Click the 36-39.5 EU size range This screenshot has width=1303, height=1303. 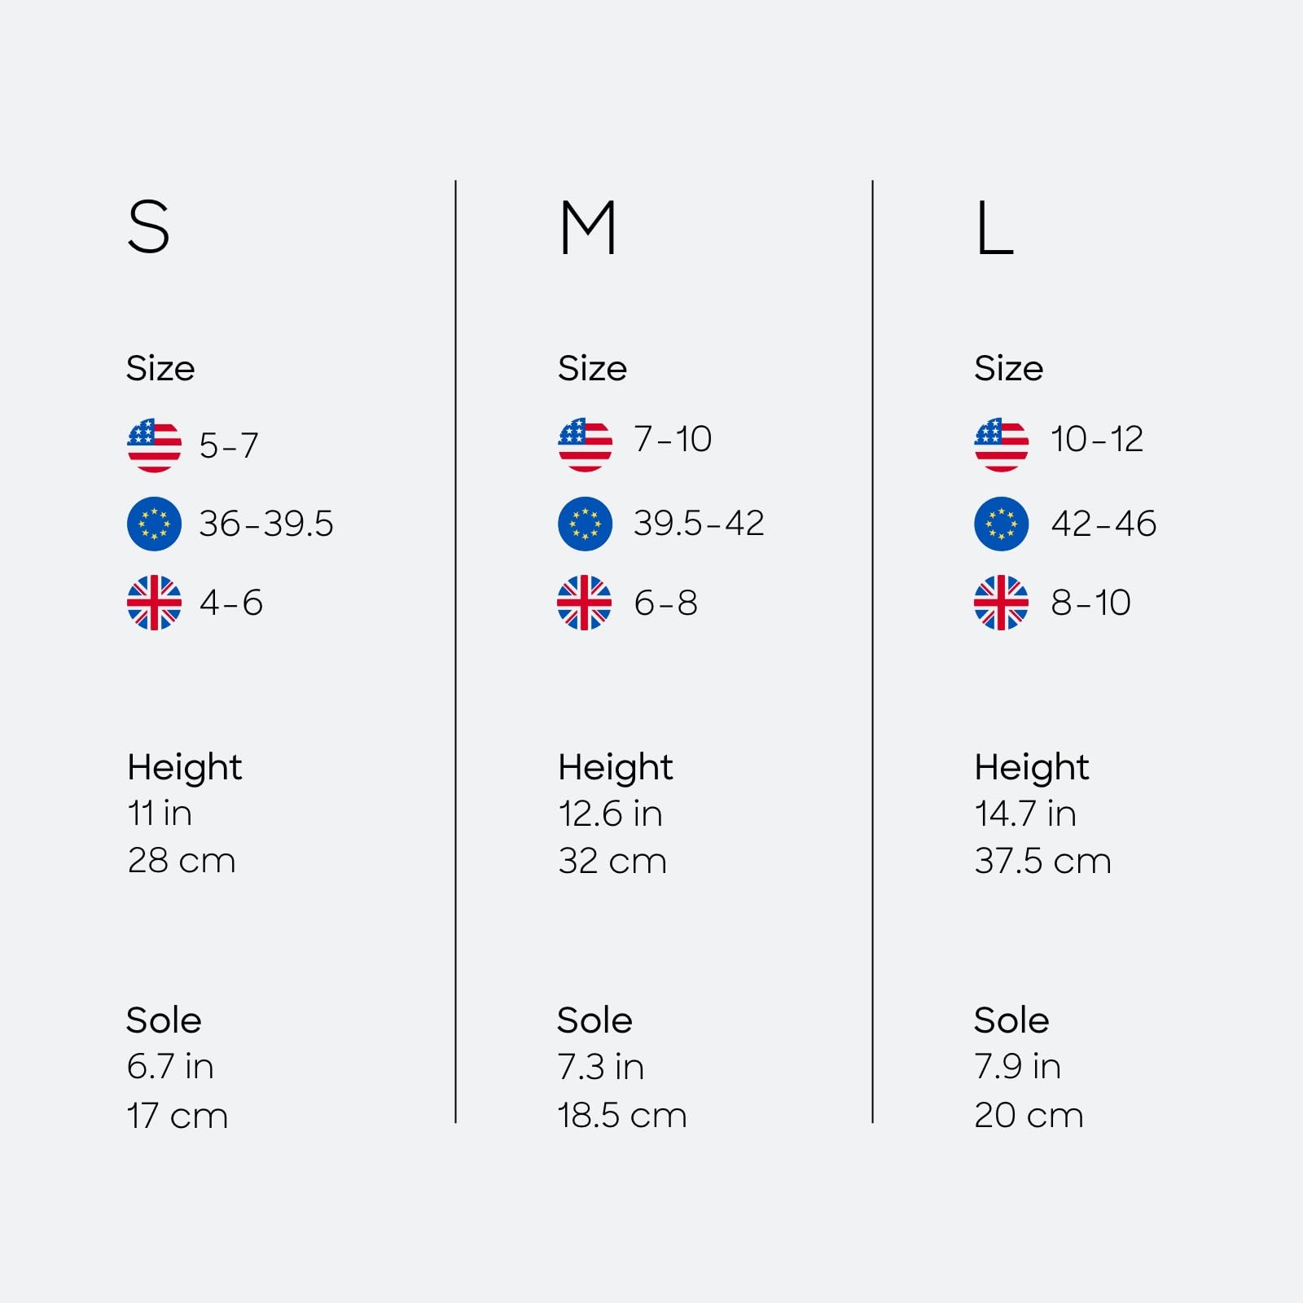pyautogui.click(x=266, y=524)
